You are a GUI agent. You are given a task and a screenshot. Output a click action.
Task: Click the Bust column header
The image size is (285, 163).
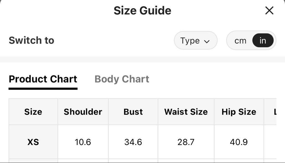tap(133, 112)
